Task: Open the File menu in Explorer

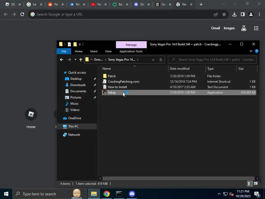Action: [64, 51]
